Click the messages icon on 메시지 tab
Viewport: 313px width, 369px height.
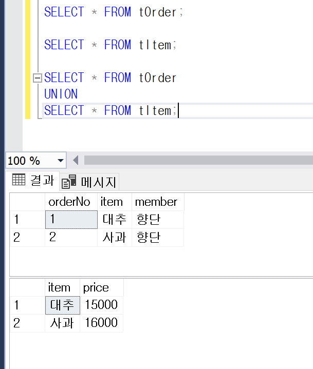69,182
